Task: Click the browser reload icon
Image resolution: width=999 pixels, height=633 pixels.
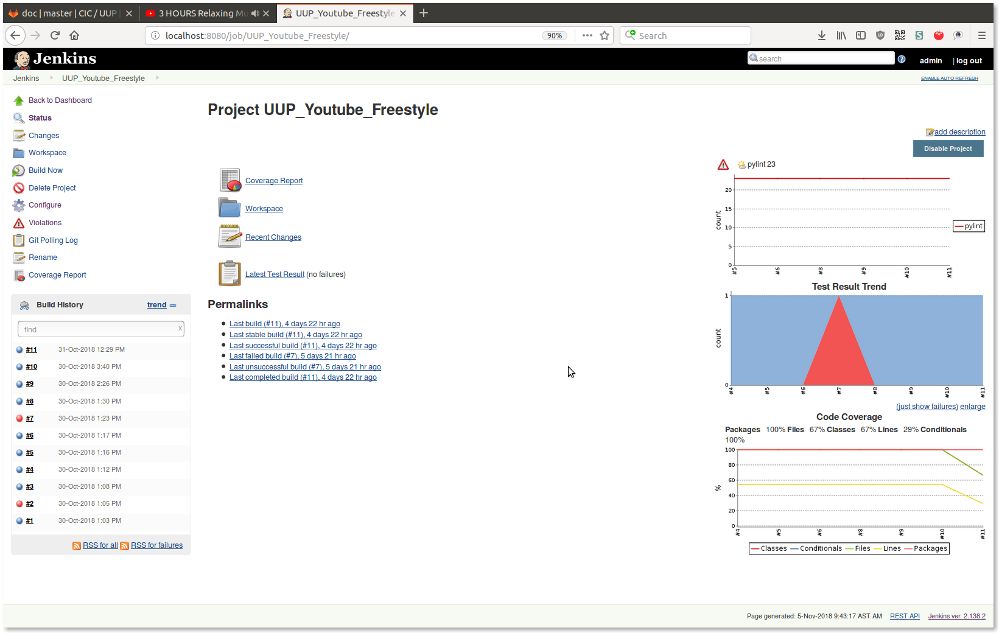Action: (55, 35)
